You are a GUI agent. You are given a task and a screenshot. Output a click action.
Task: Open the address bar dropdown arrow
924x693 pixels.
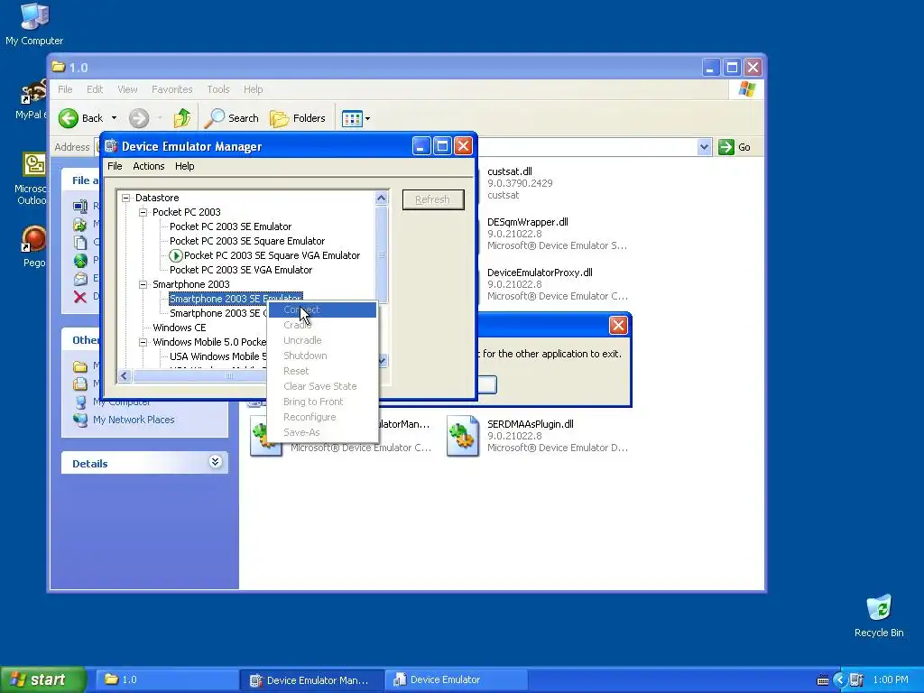coord(704,147)
